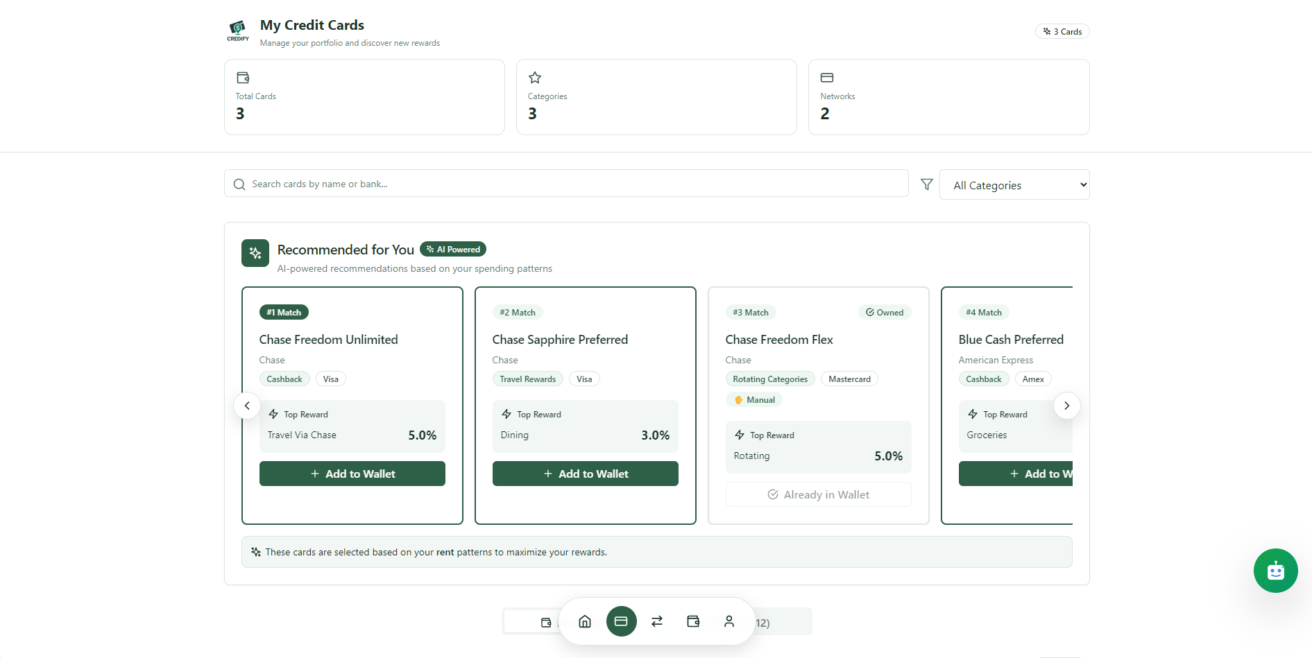
Task: Open the home icon in bottom navigation
Action: (585, 621)
